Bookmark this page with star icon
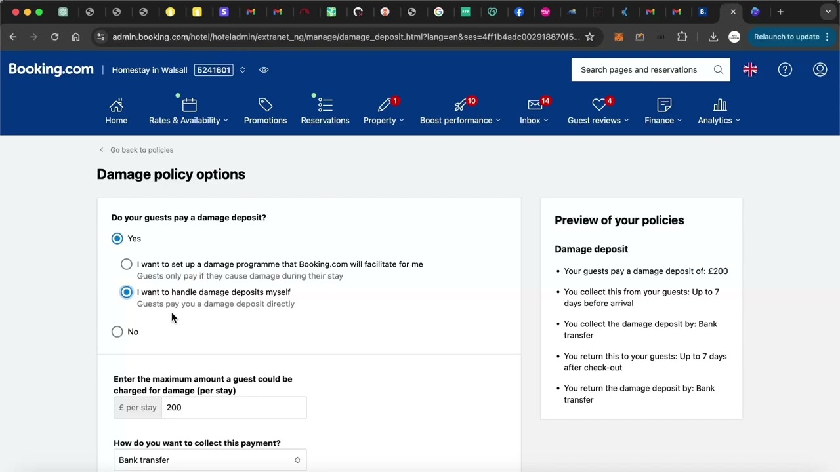Screen dimensions: 840x472 (589, 37)
